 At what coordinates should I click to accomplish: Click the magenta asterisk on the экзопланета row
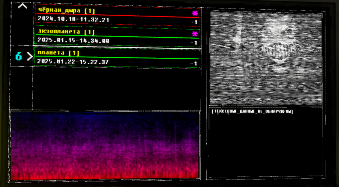click(x=195, y=34)
